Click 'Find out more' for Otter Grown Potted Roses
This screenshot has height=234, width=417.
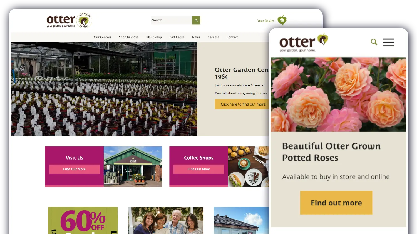(x=336, y=203)
